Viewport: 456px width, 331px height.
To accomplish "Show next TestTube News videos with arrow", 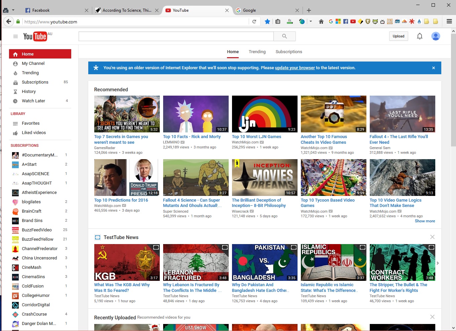I will click(438, 263).
